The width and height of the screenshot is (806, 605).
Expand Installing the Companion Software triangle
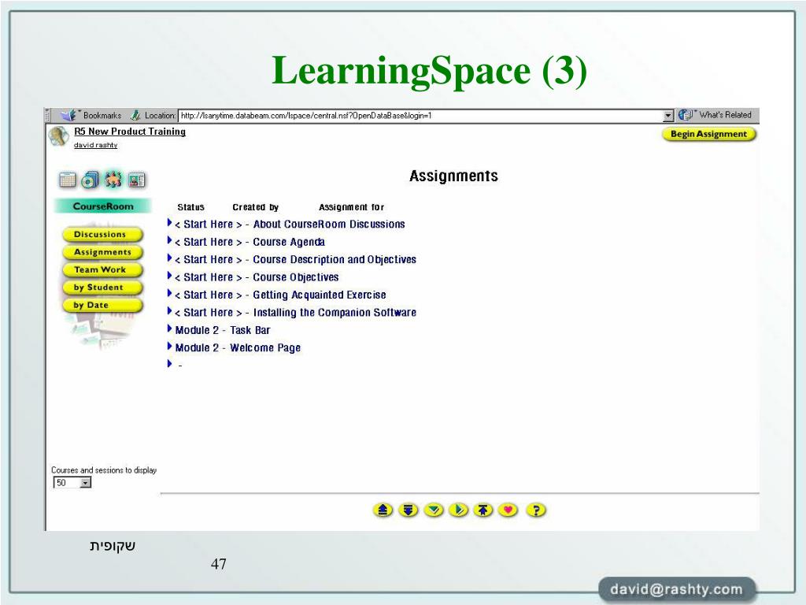pyautogui.click(x=170, y=310)
